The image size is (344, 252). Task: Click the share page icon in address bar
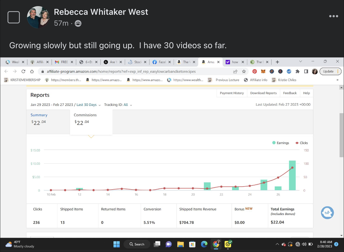click(x=236, y=71)
